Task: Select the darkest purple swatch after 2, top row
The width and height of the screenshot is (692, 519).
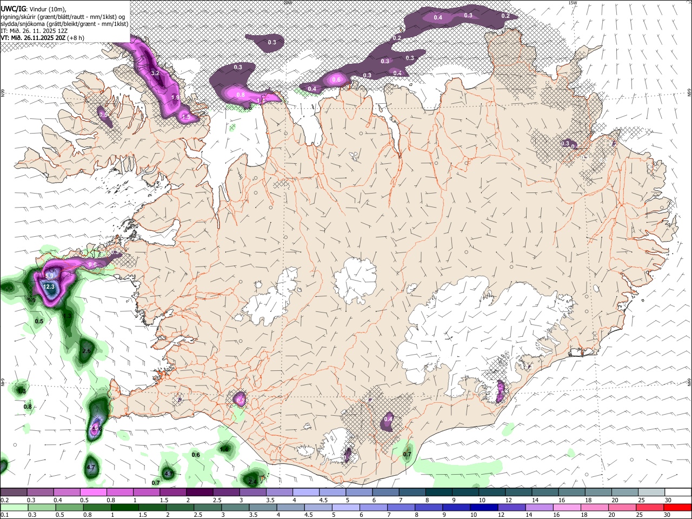Action: click(x=199, y=492)
